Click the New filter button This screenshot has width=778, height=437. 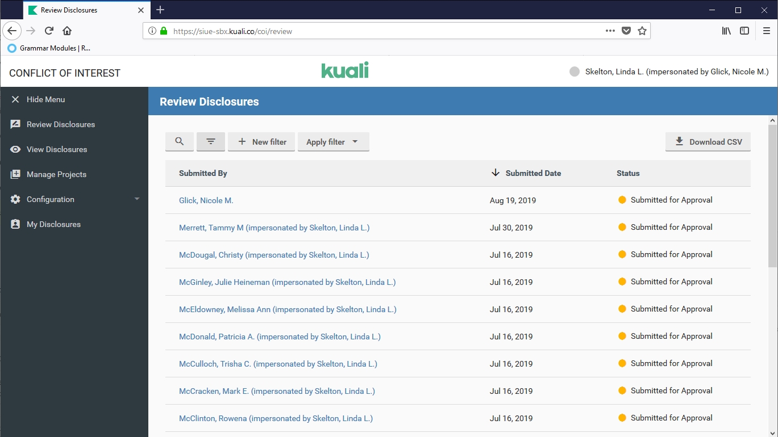[x=261, y=142]
